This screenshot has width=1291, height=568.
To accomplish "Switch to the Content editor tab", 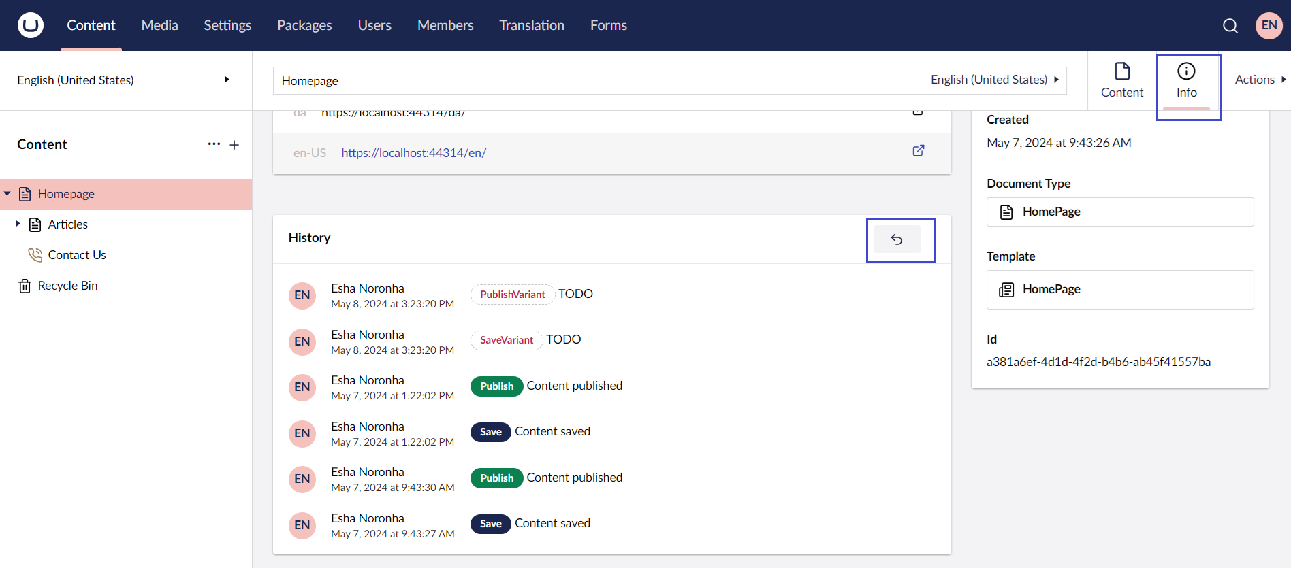I will [1121, 81].
